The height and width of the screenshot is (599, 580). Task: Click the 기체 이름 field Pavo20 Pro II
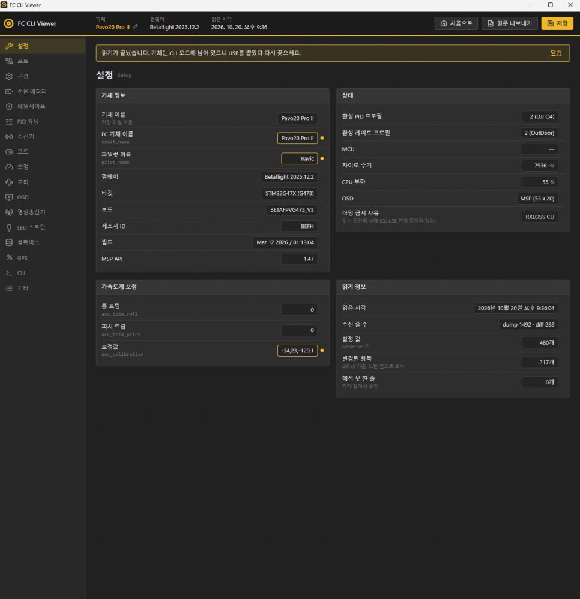(297, 118)
